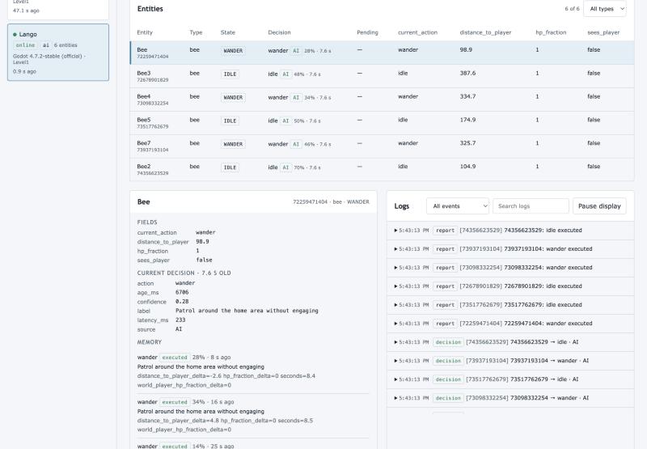The image size is (647, 449).
Task: Click the Pending column header
Action: [367, 32]
